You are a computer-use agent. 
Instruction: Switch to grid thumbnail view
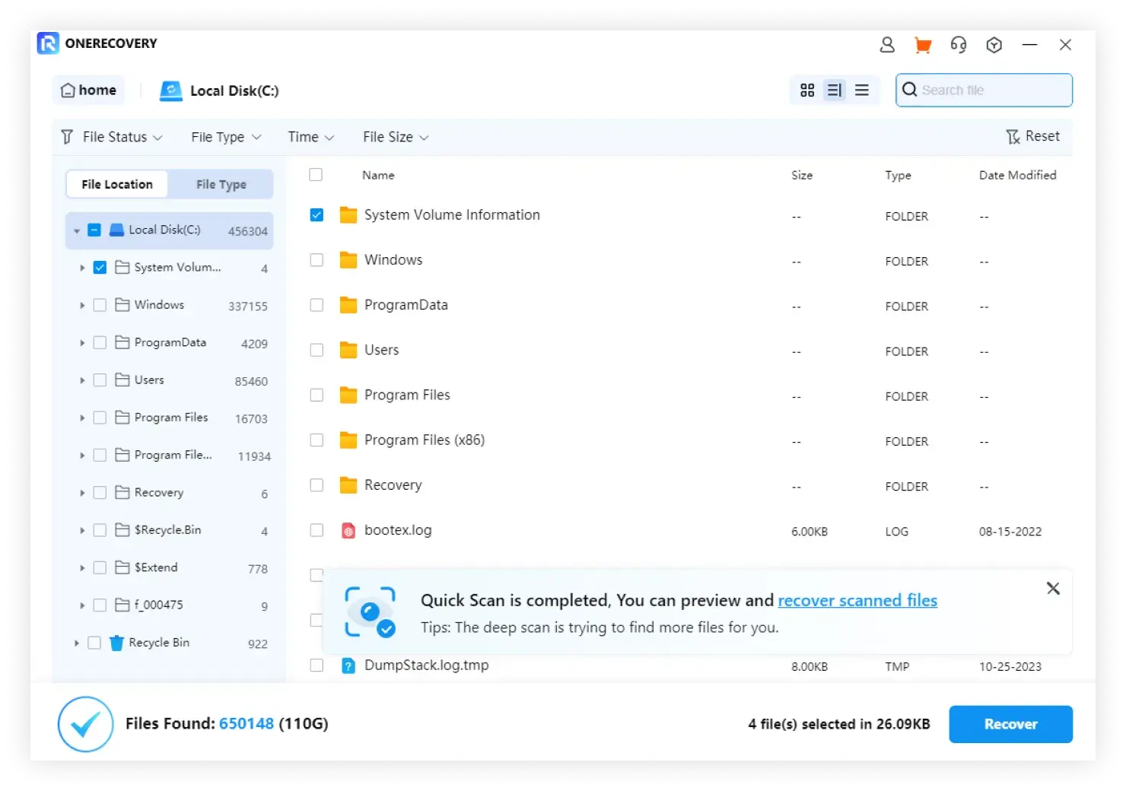click(x=807, y=91)
